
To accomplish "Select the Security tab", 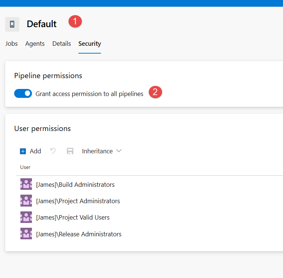I will pos(90,44).
